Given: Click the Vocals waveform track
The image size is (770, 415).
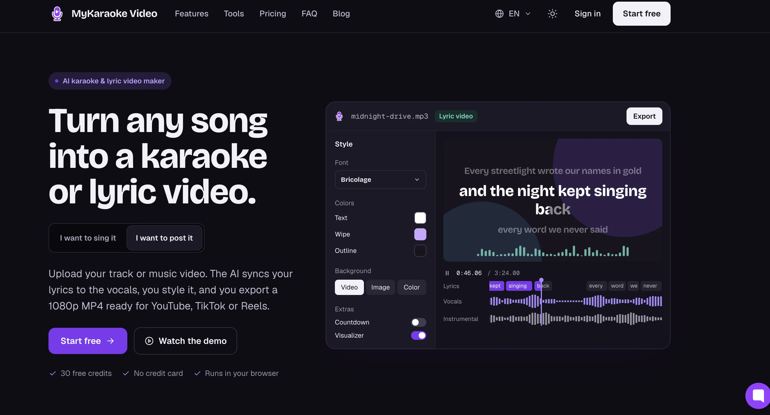Looking at the screenshot, I should (575, 301).
